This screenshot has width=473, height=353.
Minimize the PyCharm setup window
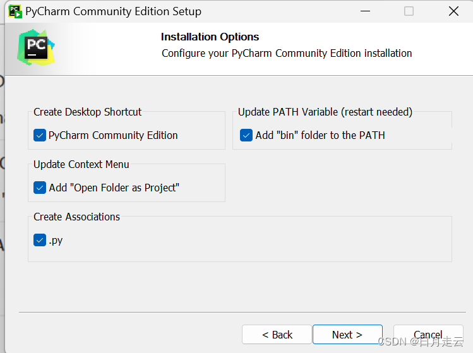(x=365, y=11)
